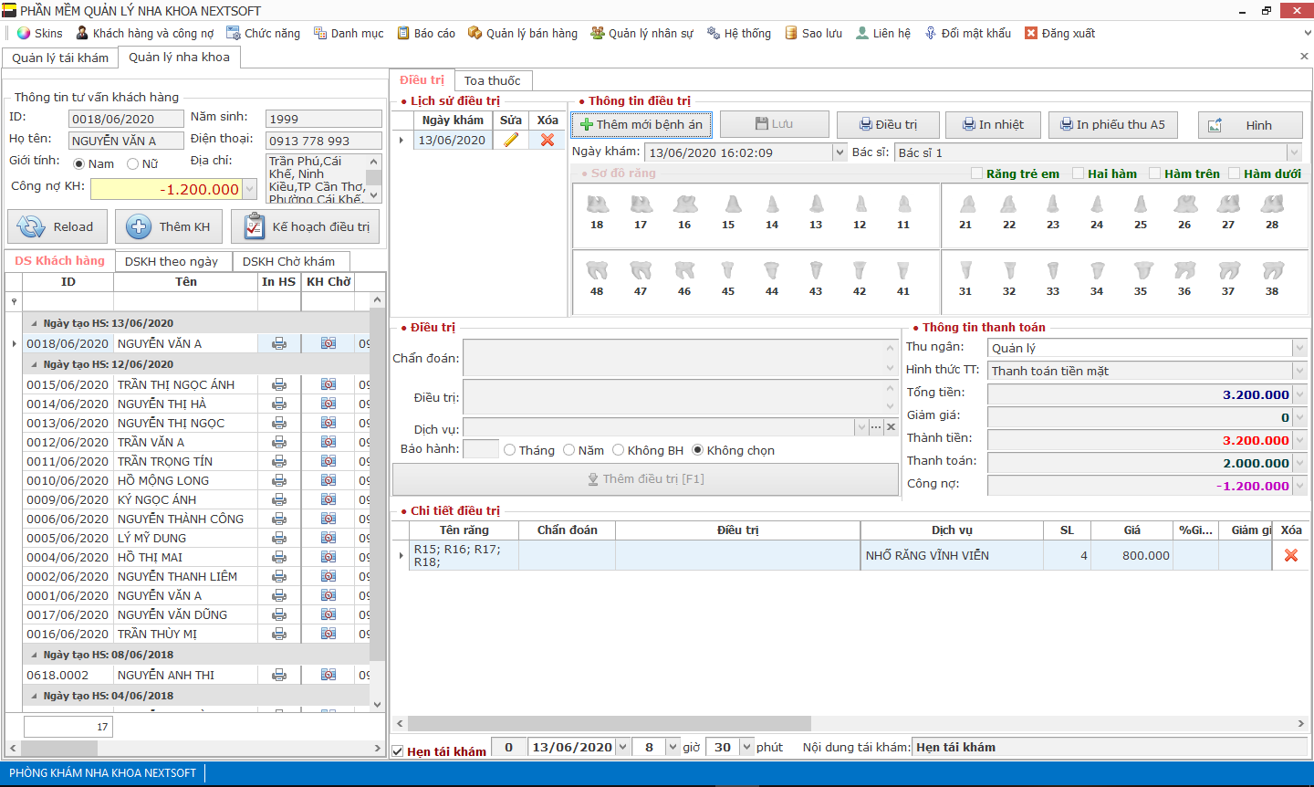This screenshot has width=1314, height=787.
Task: Edit the 13/06/2020 treatment history entry
Action: [x=511, y=140]
